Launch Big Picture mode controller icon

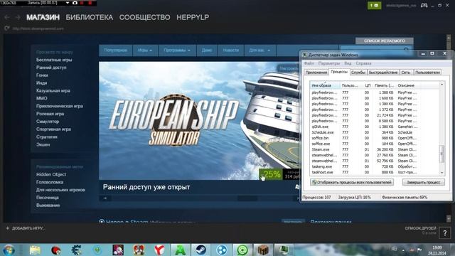(x=424, y=5)
